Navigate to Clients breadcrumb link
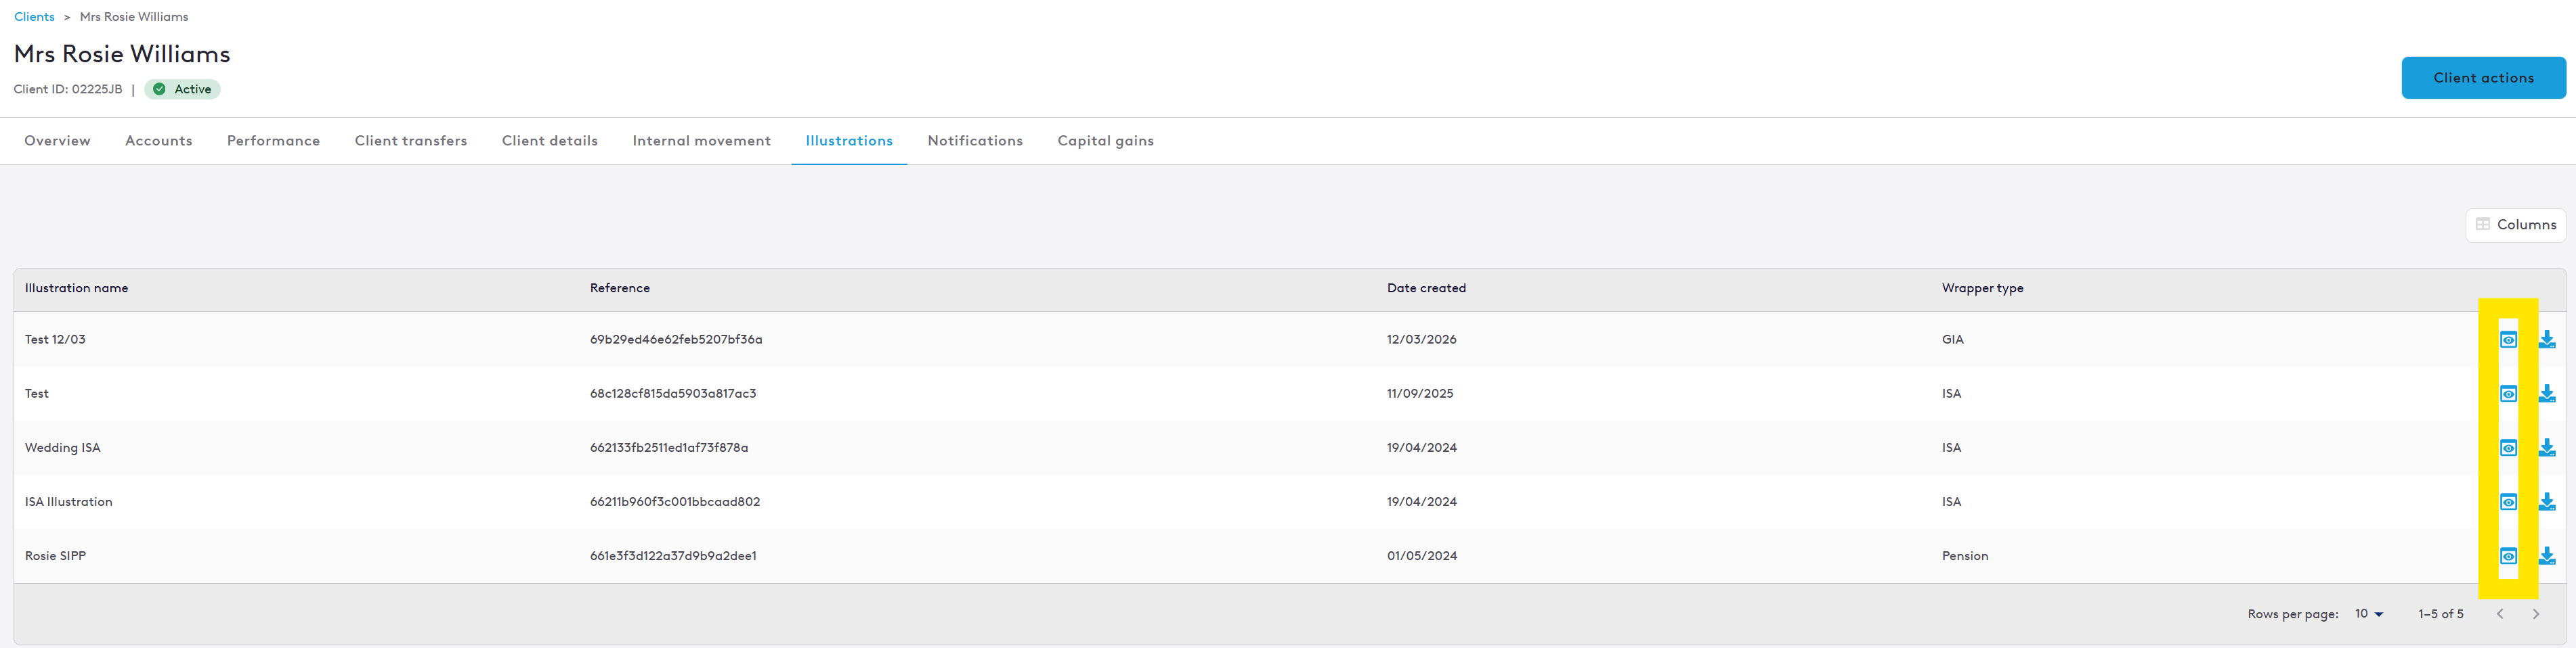The height and width of the screenshot is (648, 2576). click(34, 17)
